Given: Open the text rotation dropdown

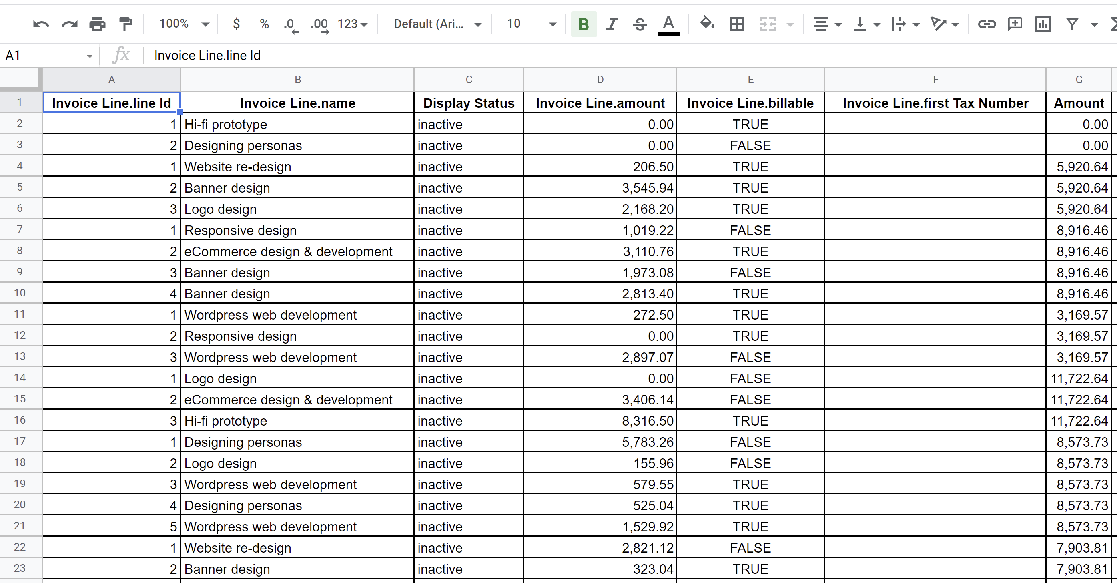Looking at the screenshot, I should (x=944, y=24).
